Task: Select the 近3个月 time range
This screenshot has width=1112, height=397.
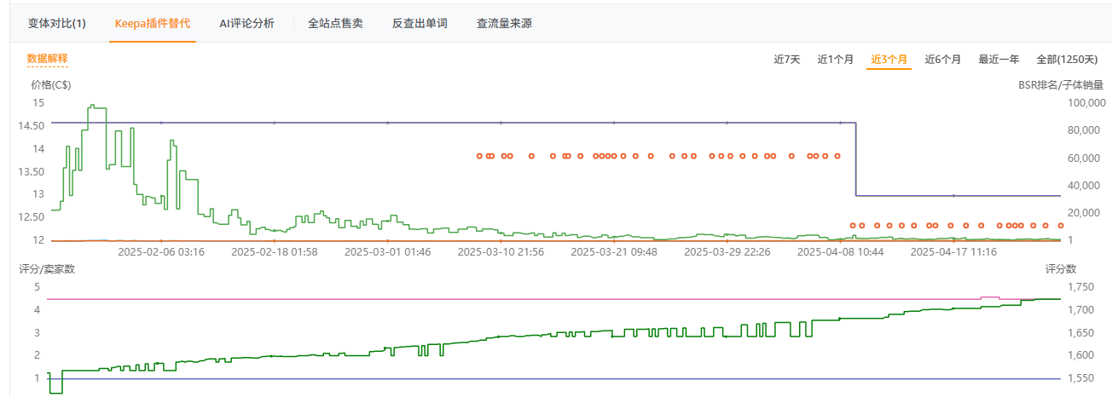Action: point(889,60)
